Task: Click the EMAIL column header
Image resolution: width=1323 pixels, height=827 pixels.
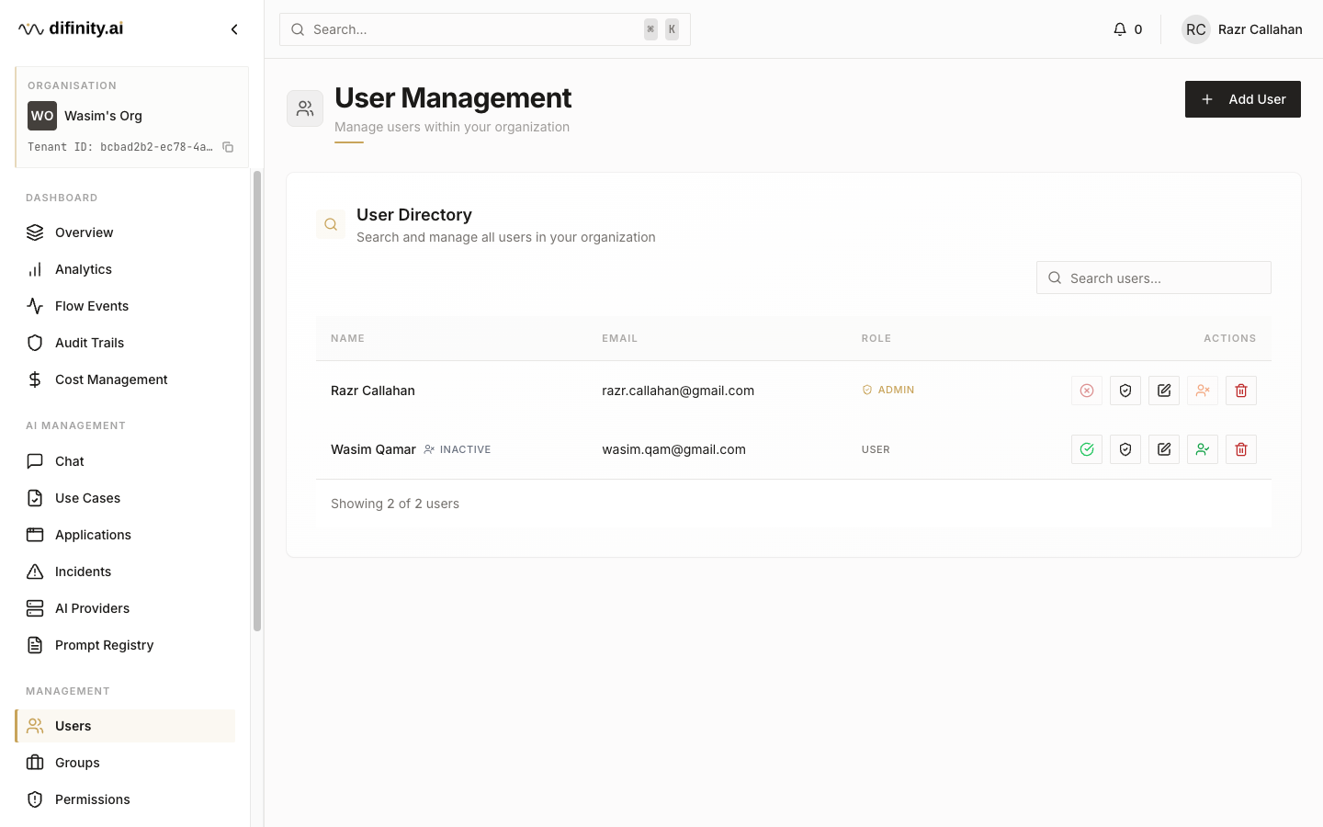Action: click(x=619, y=338)
